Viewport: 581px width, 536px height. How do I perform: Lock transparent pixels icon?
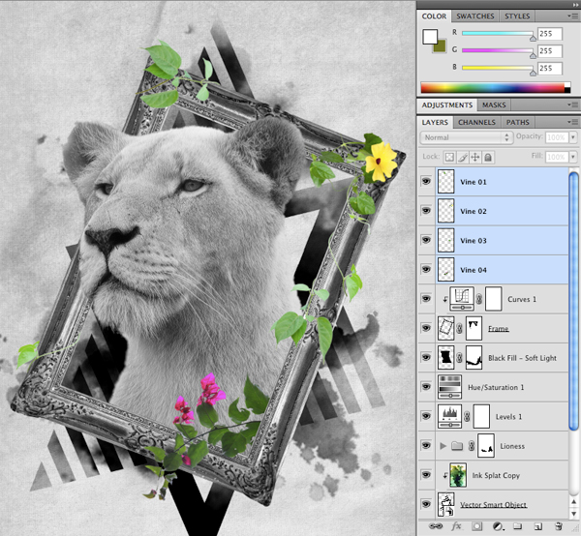click(x=449, y=158)
